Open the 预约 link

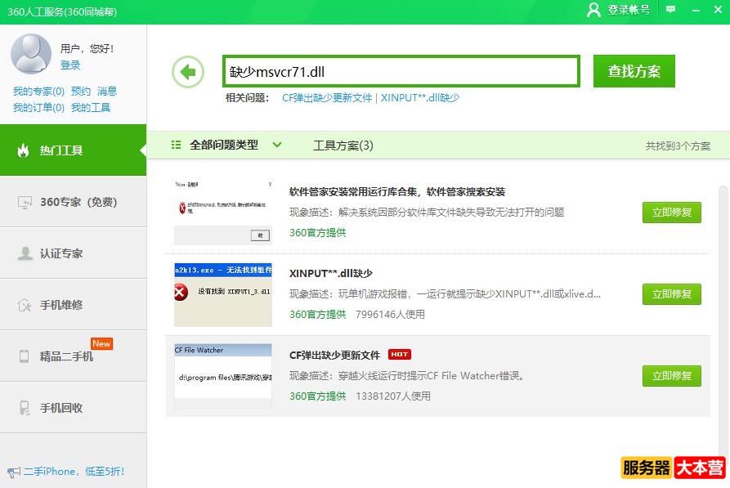pos(81,92)
